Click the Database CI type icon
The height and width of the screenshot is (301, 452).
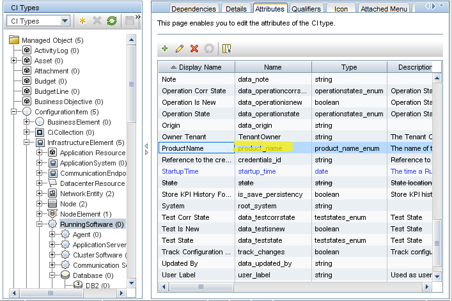pos(65,275)
